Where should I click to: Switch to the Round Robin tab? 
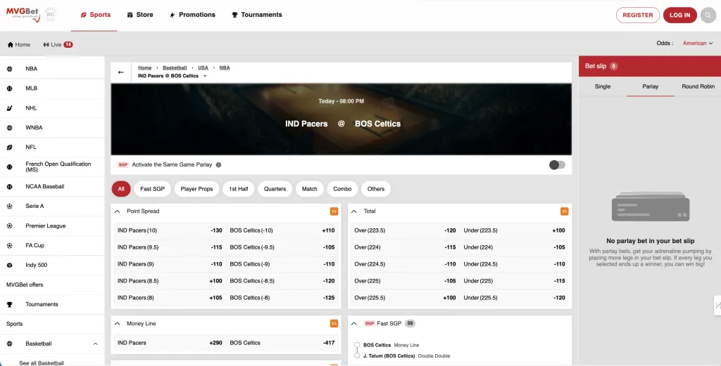click(x=698, y=86)
